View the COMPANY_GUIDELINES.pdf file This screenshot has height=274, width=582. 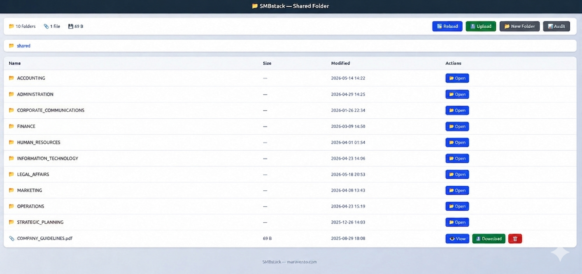point(457,239)
